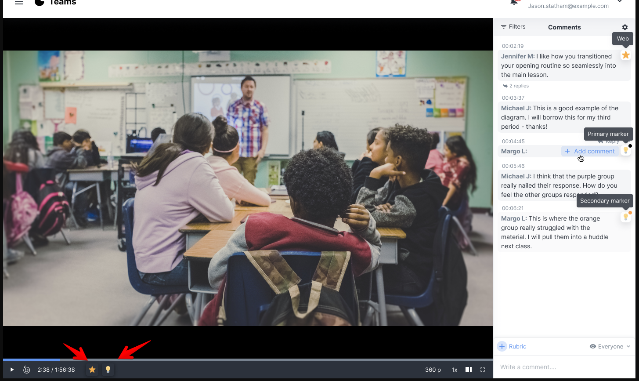Toggle the split view layout icon
This screenshot has height=381, width=639.
469,370
